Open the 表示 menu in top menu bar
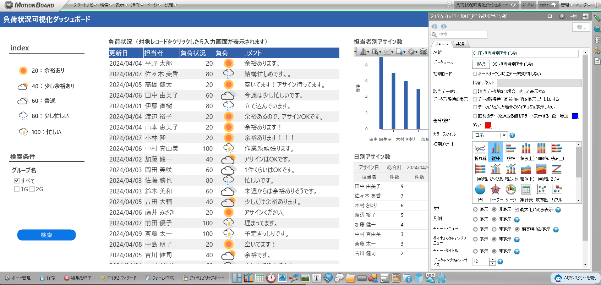This screenshot has height=285, width=601. [121, 5]
